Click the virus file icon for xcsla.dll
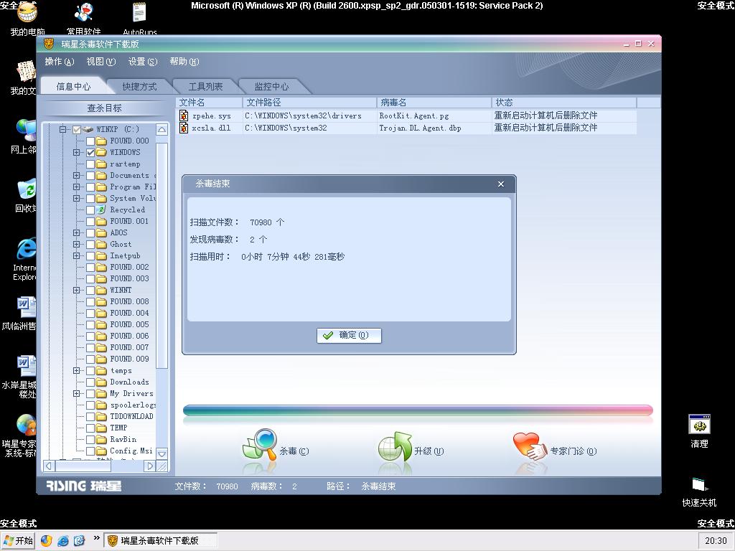Viewport: 735px width, 551px height. (184, 128)
